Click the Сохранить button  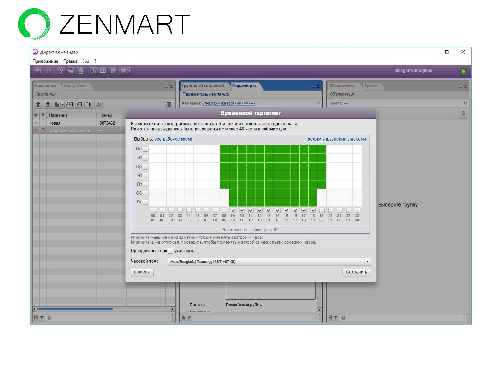pos(356,272)
